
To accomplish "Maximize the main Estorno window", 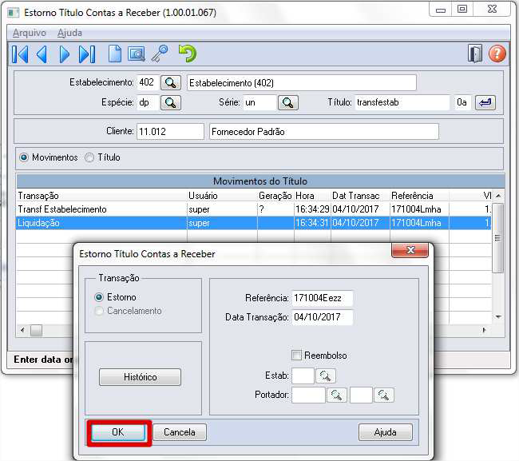I will coord(462,10).
